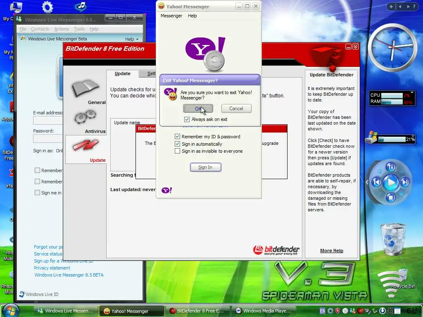Switch to the Update tab in BitDefender
Screen dimensions: 423x317
click(x=122, y=73)
